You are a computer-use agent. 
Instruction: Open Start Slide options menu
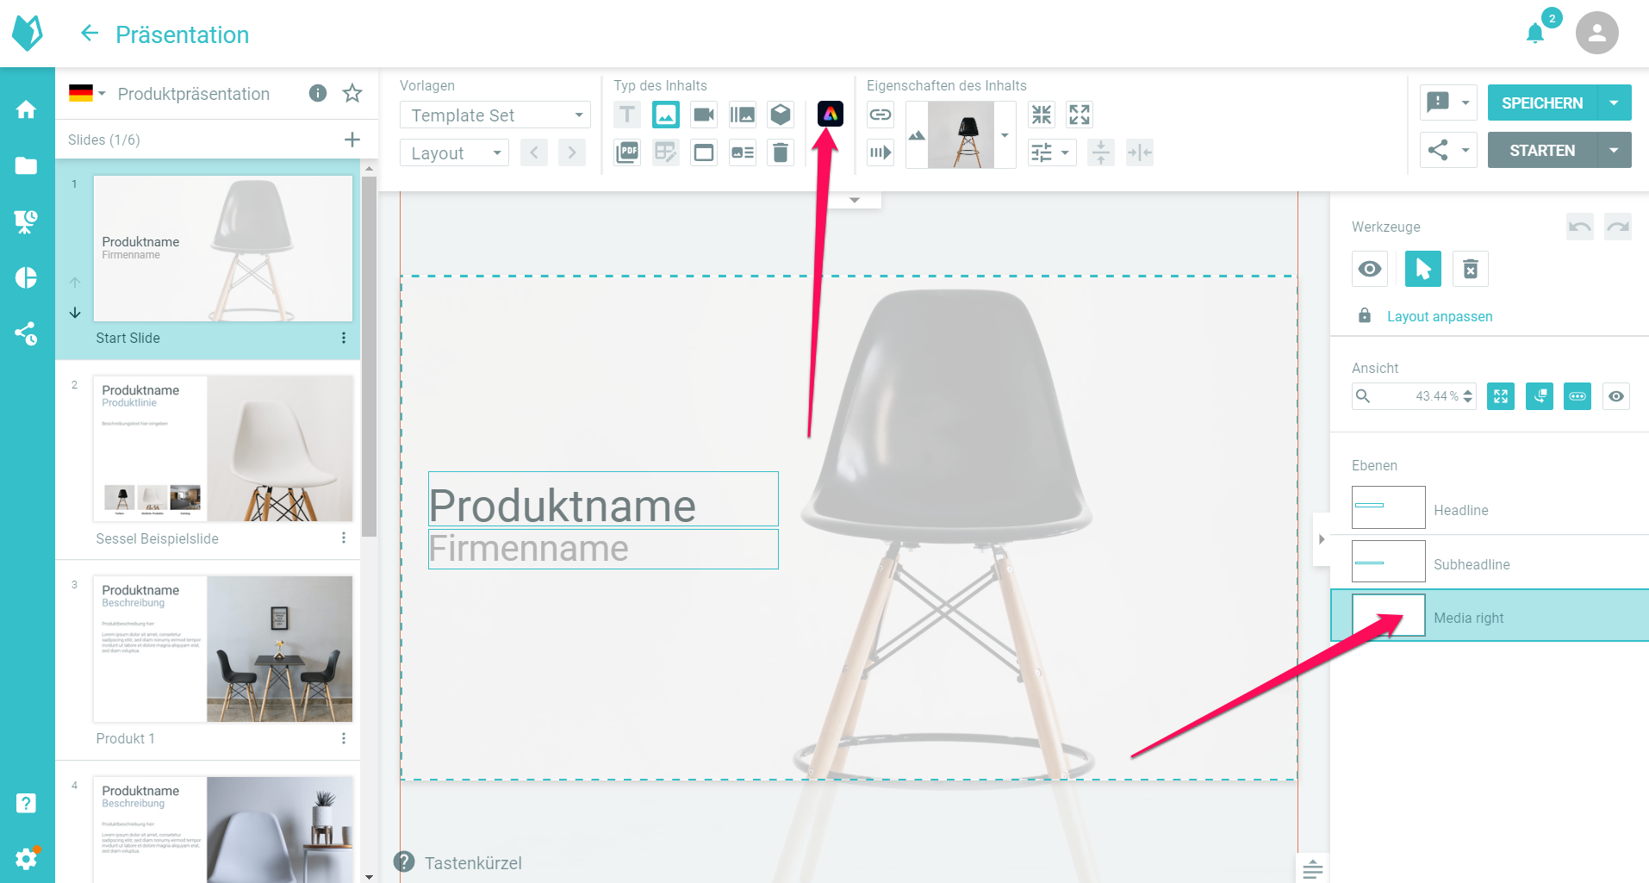point(344,338)
